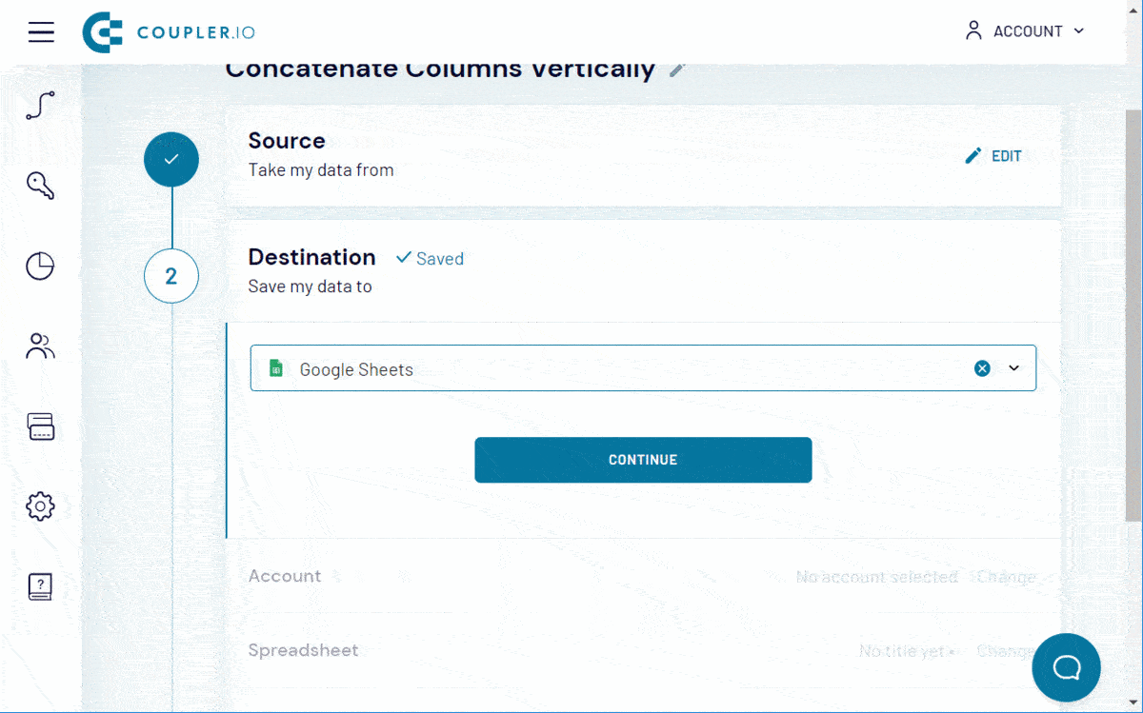Click Change next to Spreadsheet
The image size is (1143, 713).
[x=1006, y=651]
